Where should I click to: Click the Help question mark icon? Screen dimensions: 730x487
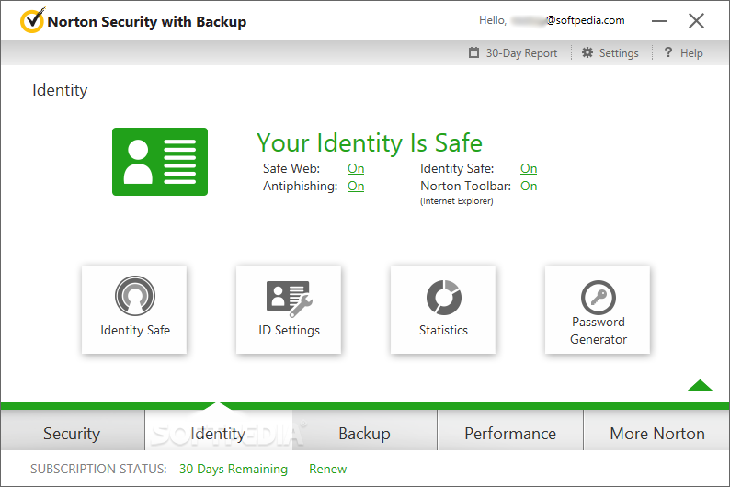click(668, 52)
